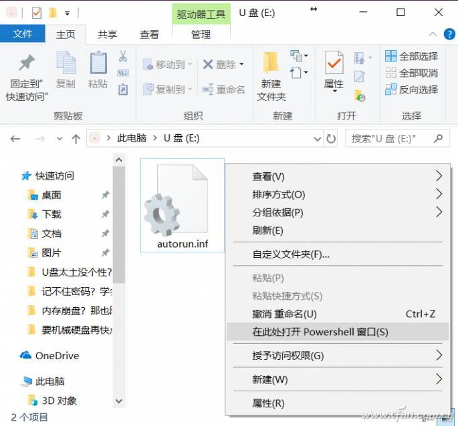Open the Sort by (排序方式) submenu
This screenshot has height=426, width=458.
(x=338, y=194)
